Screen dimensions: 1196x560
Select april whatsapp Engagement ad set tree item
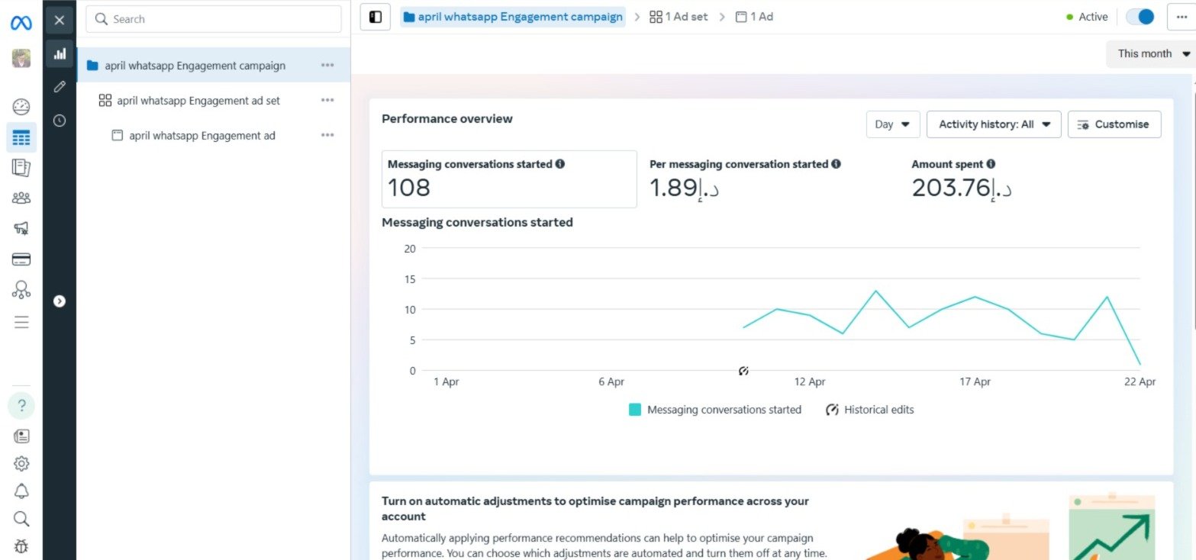pyautogui.click(x=198, y=100)
